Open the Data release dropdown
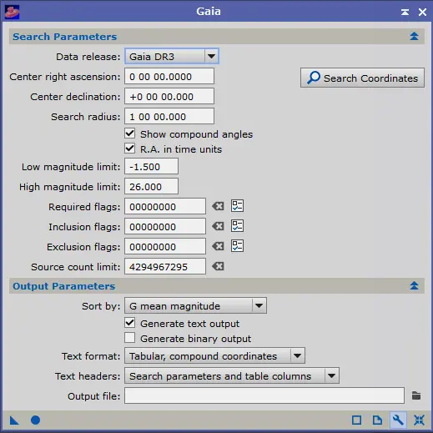Image resolution: width=433 pixels, height=433 pixels. pos(172,57)
